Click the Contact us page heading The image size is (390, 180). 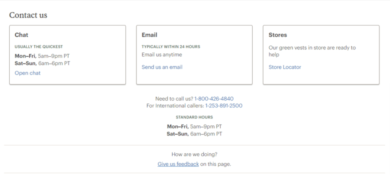pos(28,15)
